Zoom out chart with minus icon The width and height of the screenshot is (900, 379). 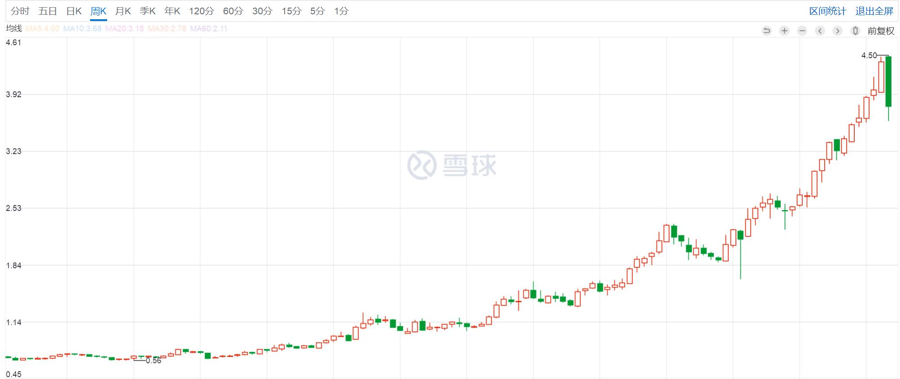(x=802, y=30)
